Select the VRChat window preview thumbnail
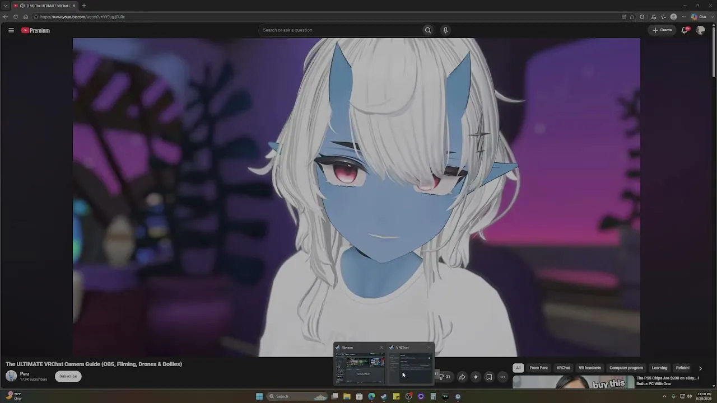Screen dimensions: 717x403 (411, 369)
